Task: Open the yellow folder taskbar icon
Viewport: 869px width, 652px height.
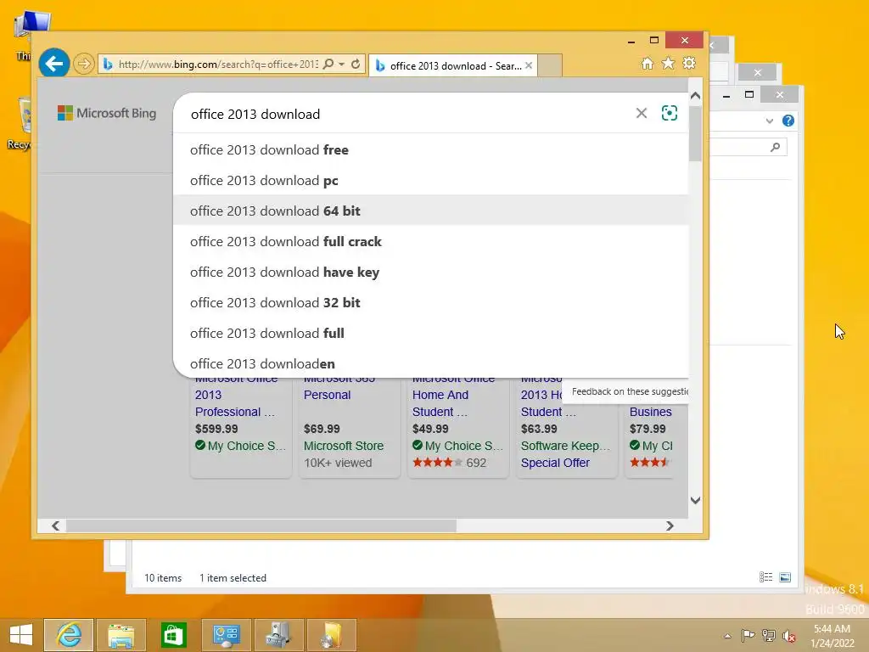Action: [x=332, y=635]
